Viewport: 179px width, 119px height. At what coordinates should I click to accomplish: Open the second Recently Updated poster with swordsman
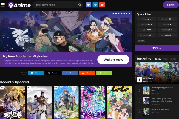39,103
